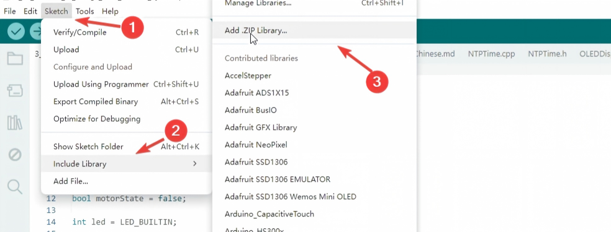The width and height of the screenshot is (611, 232).
Task: Click the Upload arrow button
Action: click(x=36, y=32)
